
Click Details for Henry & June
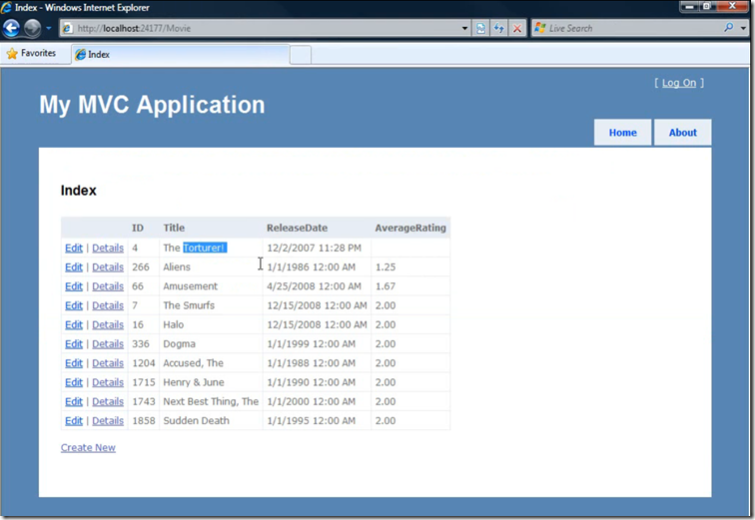(108, 382)
